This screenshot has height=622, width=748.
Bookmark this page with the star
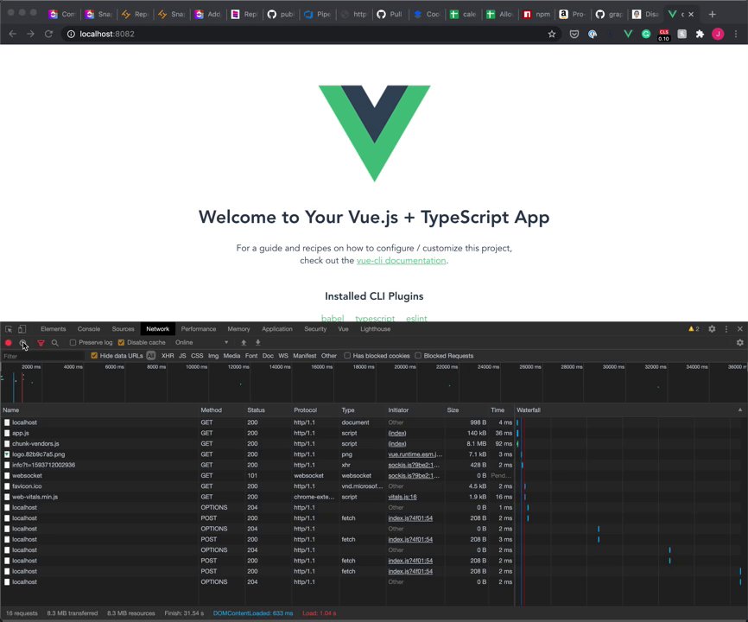pyautogui.click(x=552, y=34)
